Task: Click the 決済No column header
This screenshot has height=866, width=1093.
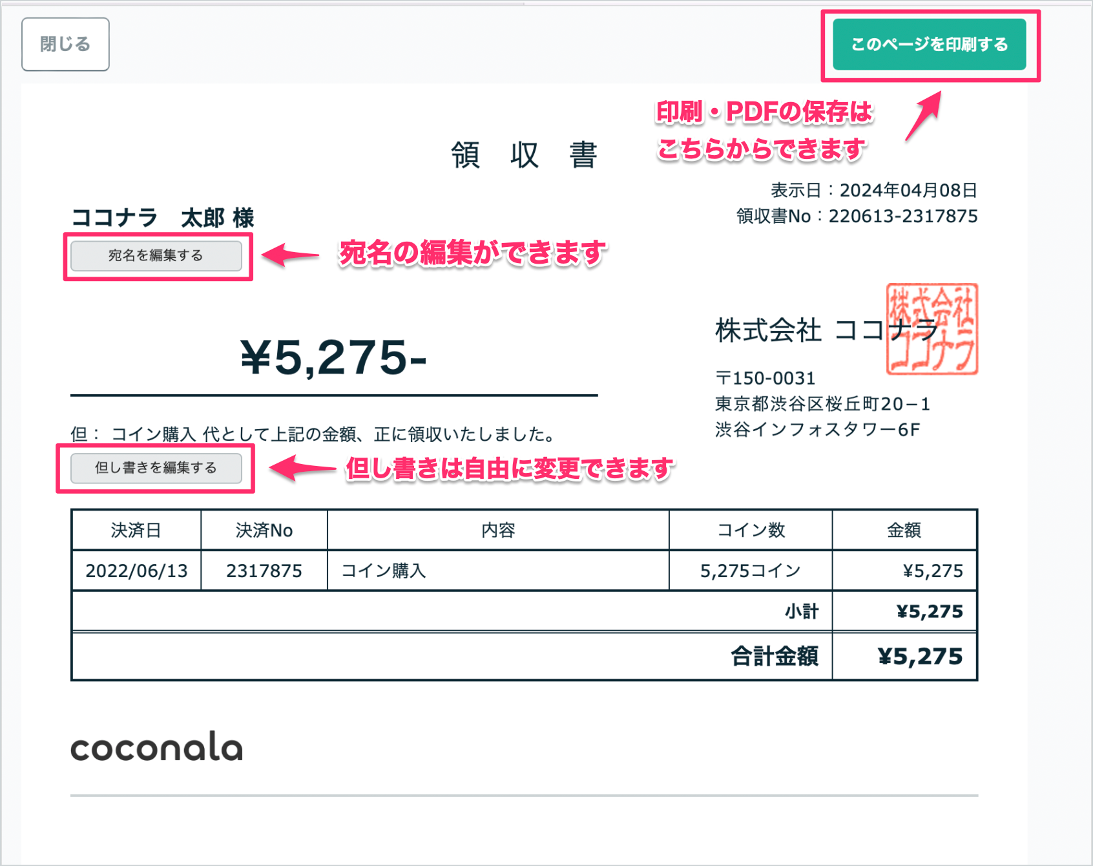Action: [x=264, y=530]
